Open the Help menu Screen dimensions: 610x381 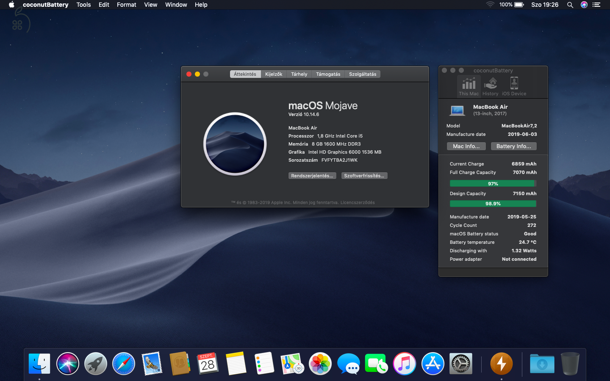point(201,5)
